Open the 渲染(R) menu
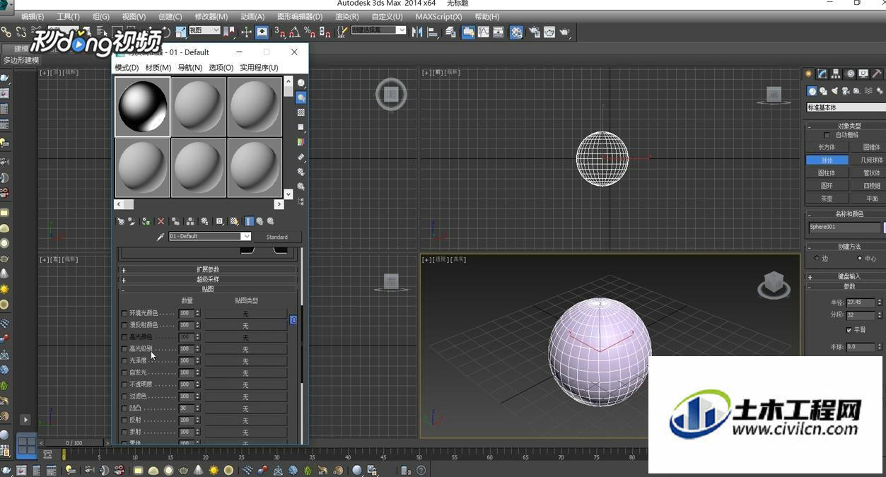This screenshot has width=886, height=477. coord(346,16)
